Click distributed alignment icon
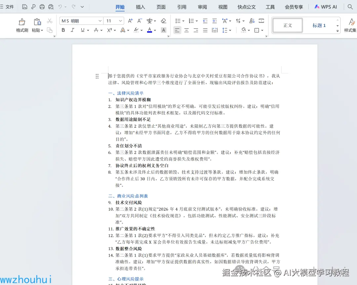Image resolution: width=357 pixels, height=285 pixels. pos(215,30)
